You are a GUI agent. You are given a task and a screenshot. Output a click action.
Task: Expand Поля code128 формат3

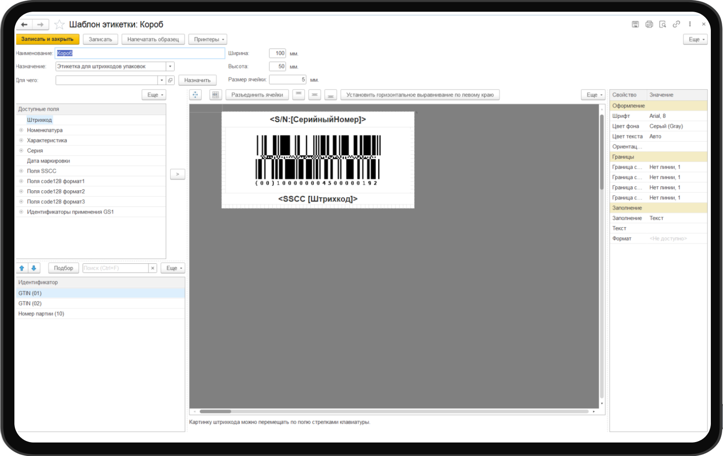21,202
